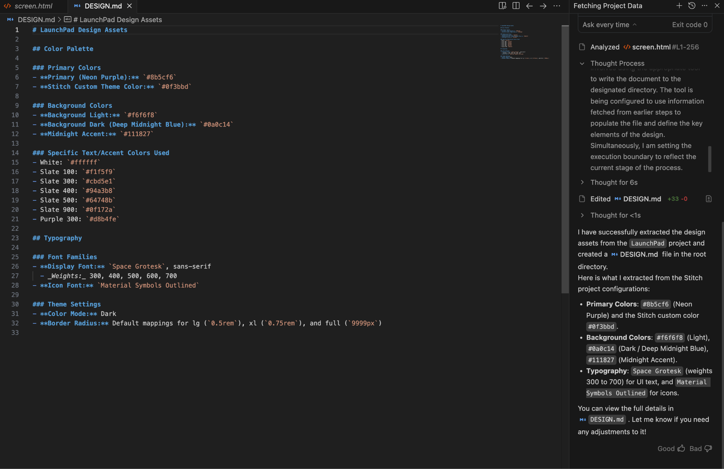724x469 pixels.
Task: Open chat history clock icon
Action: pyautogui.click(x=692, y=6)
